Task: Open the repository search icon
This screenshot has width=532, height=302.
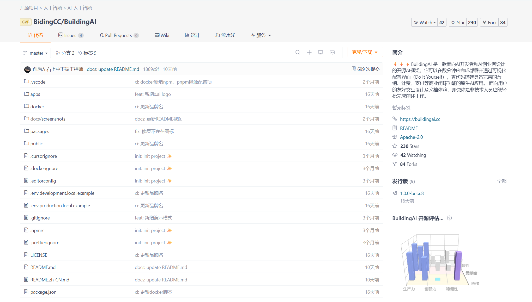Action: [298, 52]
